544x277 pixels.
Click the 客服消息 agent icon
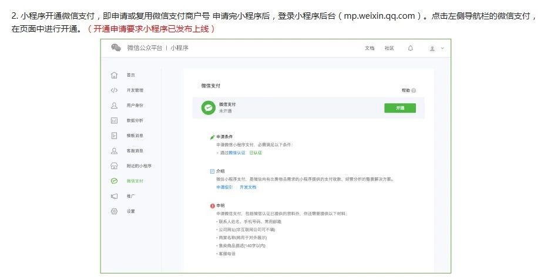point(114,151)
